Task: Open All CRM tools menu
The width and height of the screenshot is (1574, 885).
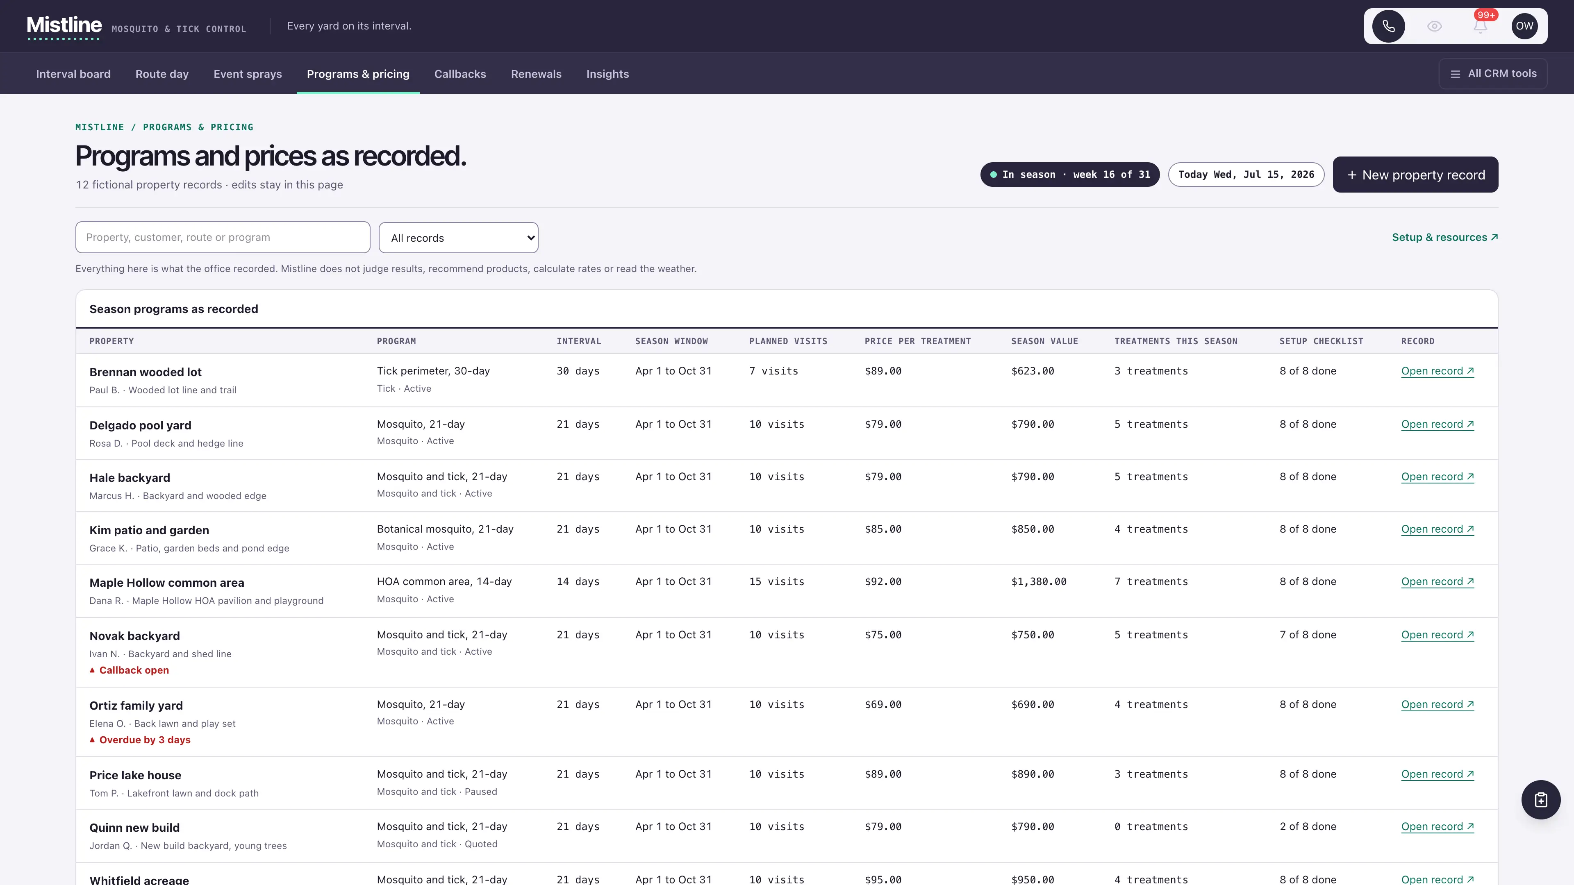Action: [1493, 74]
